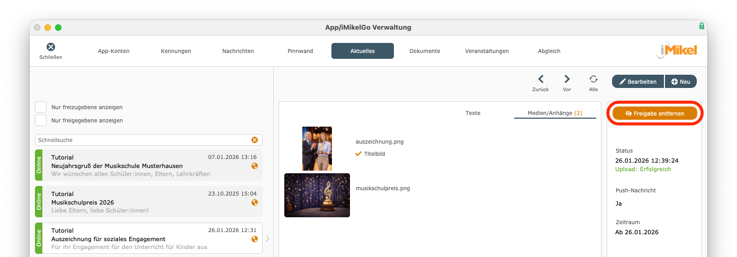Open the Dokumente tab

425,51
